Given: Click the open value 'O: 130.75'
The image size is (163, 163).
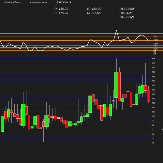Looking at the screenshot, I should tap(61, 9).
